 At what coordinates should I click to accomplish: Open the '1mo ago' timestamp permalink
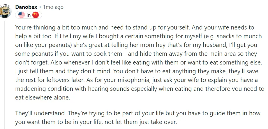[53, 7]
